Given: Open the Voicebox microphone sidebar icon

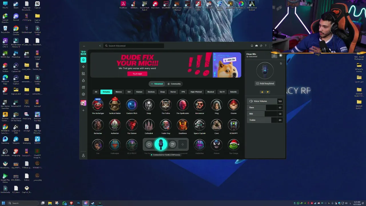Looking at the screenshot, I should coord(83,60).
